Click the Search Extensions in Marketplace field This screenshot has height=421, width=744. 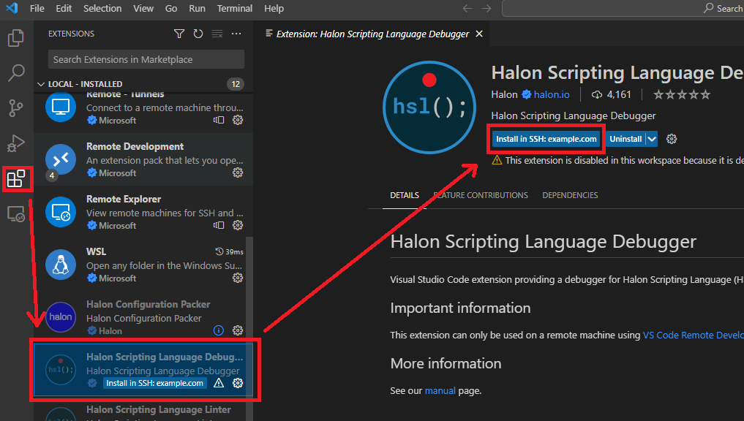coord(146,59)
